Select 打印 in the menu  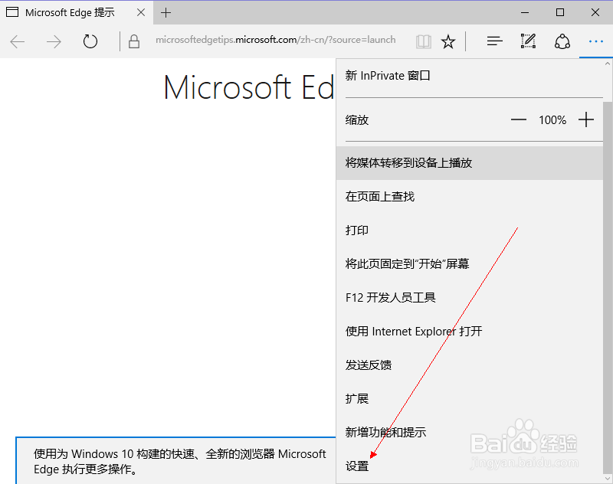tap(470, 230)
